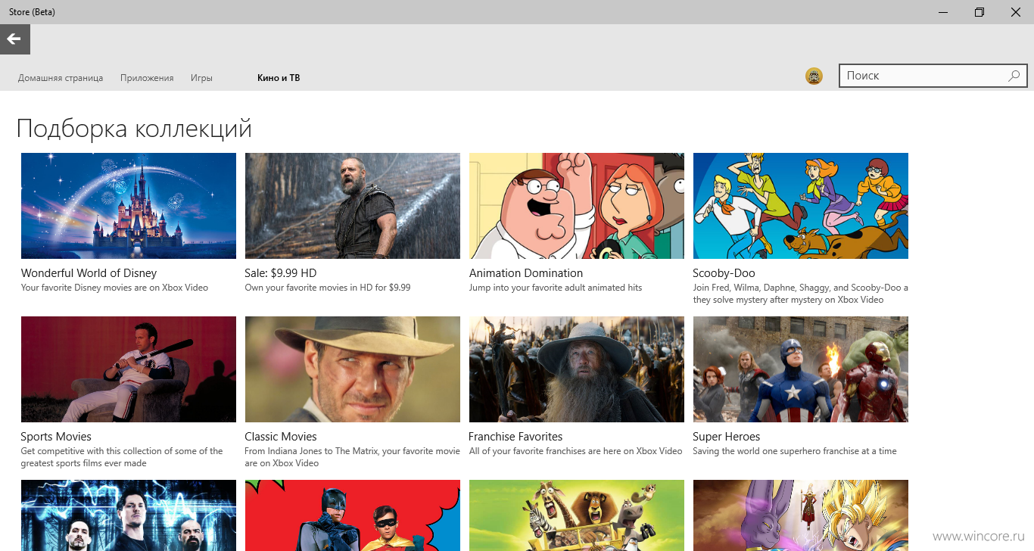Open the Домашняя страница tab
This screenshot has width=1034, height=551.
click(x=61, y=78)
